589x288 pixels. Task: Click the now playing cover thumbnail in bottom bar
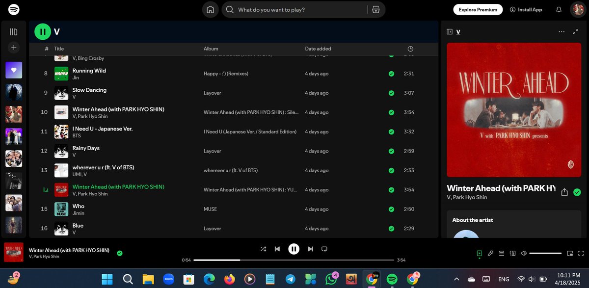tap(14, 252)
